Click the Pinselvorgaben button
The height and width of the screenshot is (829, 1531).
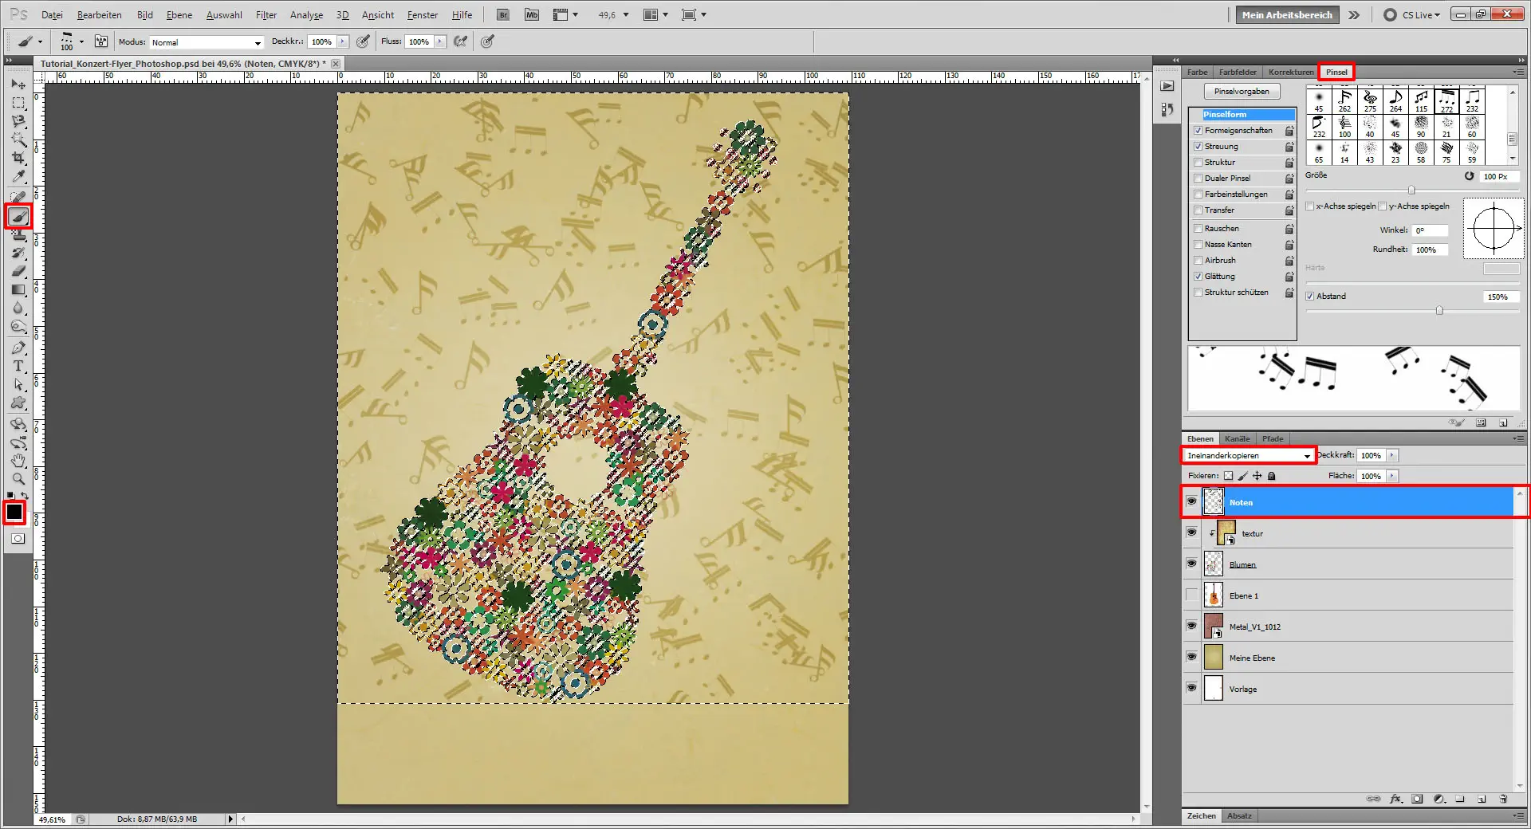coord(1241,90)
